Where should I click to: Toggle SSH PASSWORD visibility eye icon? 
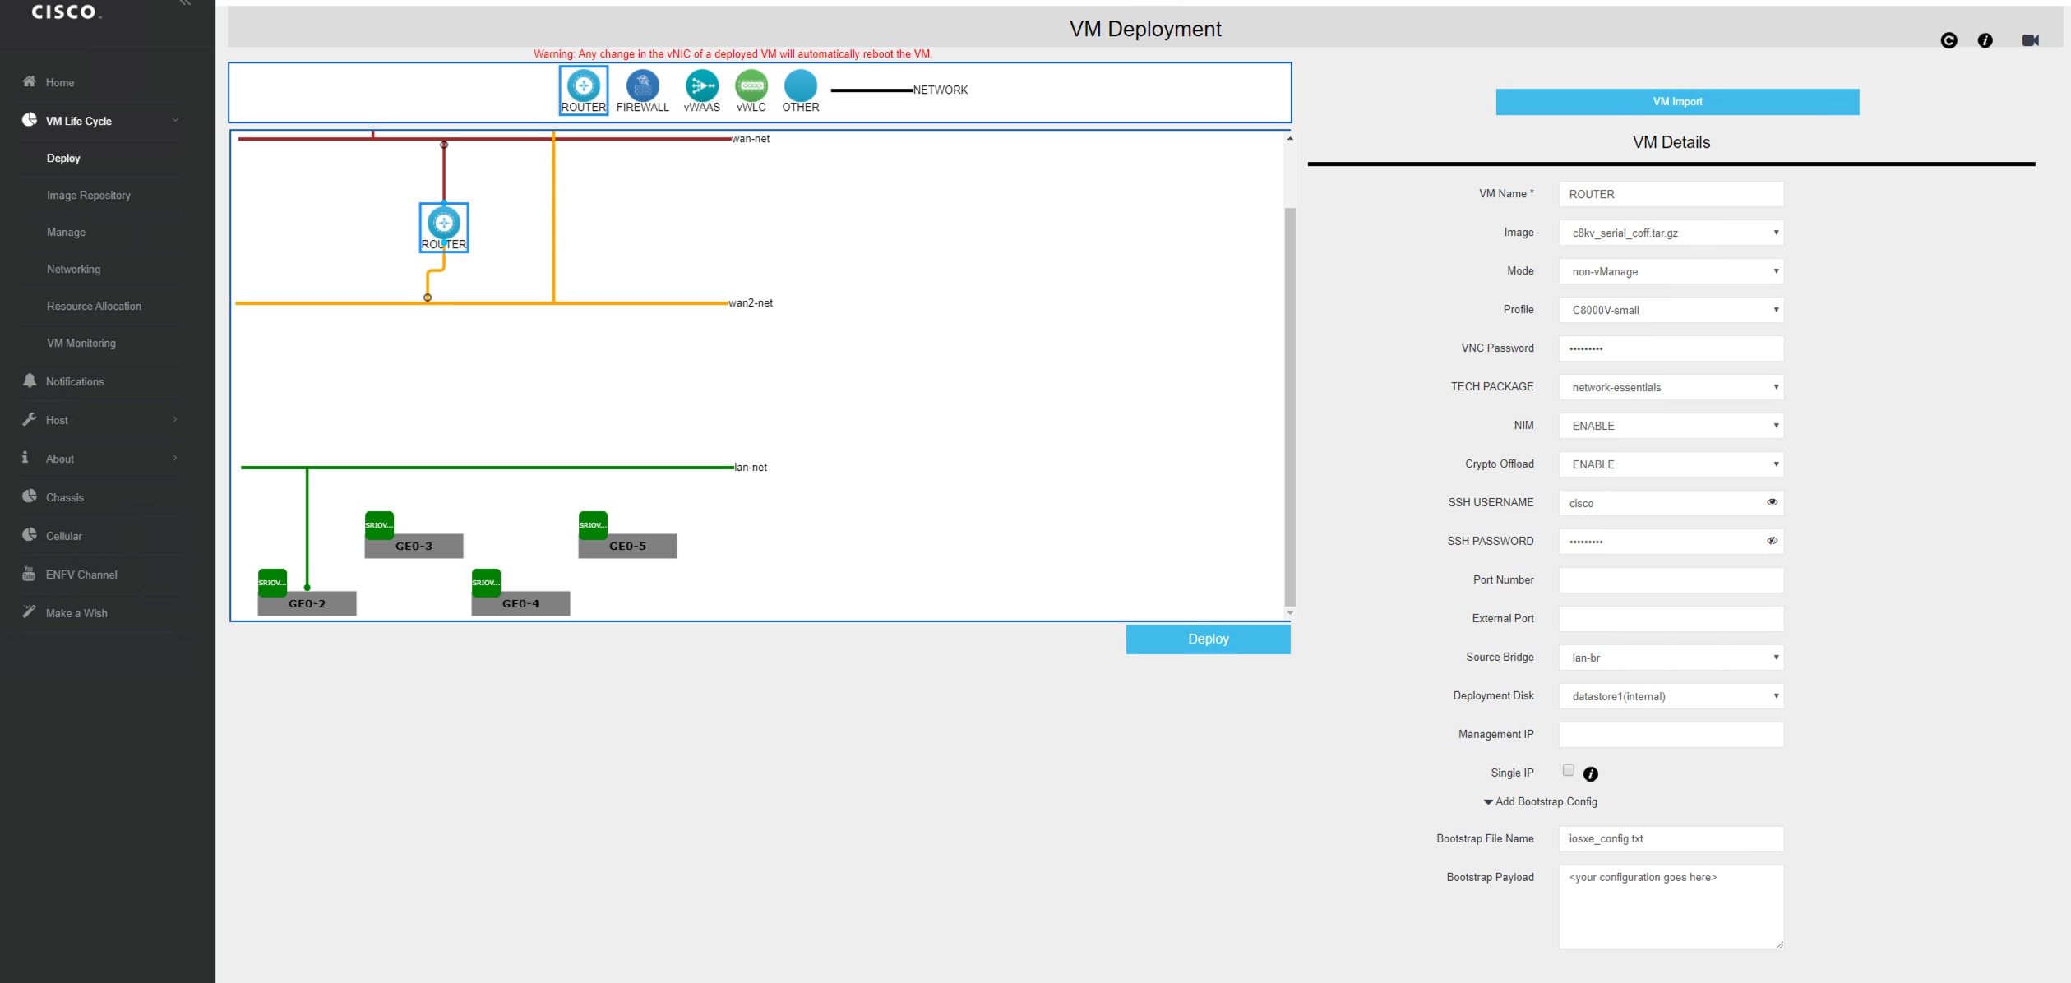pyautogui.click(x=1772, y=541)
